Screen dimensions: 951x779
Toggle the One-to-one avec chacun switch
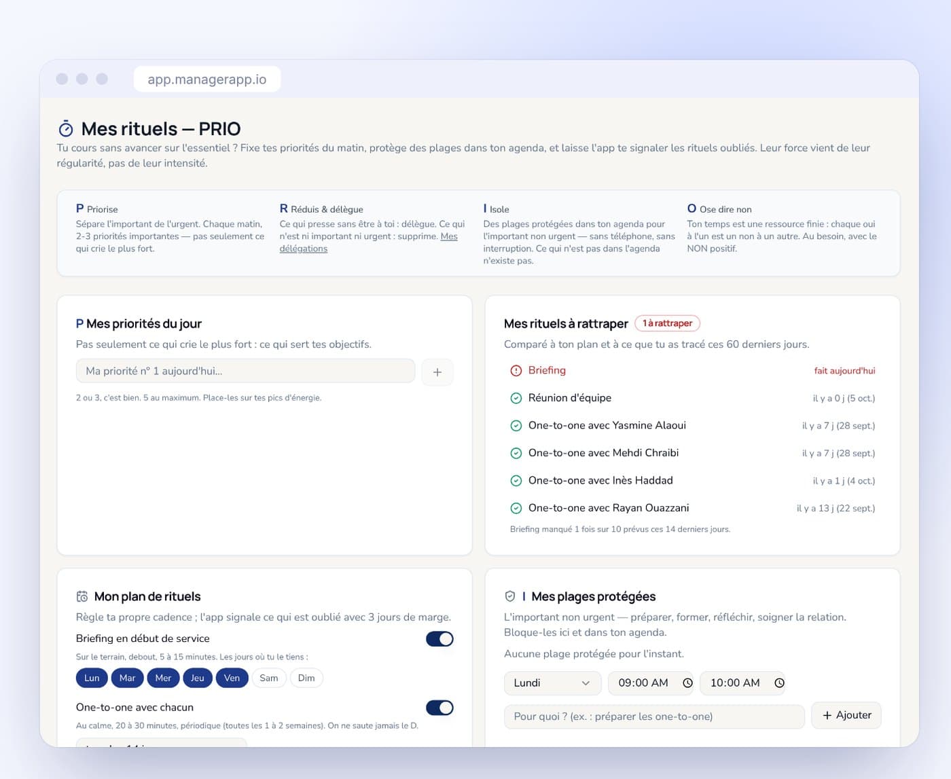pos(439,708)
